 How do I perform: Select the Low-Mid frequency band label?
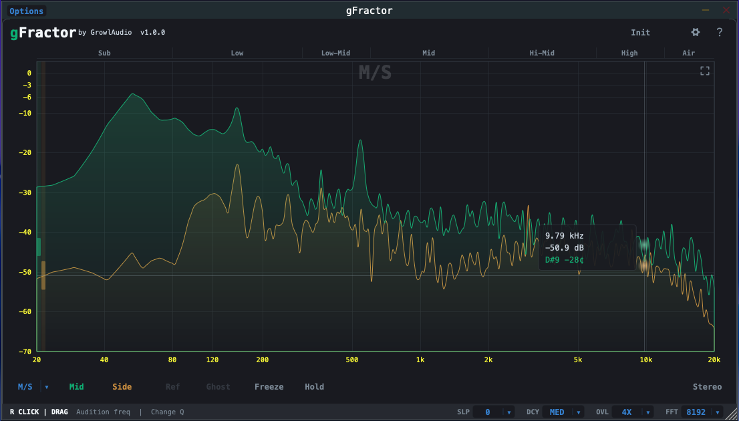336,53
